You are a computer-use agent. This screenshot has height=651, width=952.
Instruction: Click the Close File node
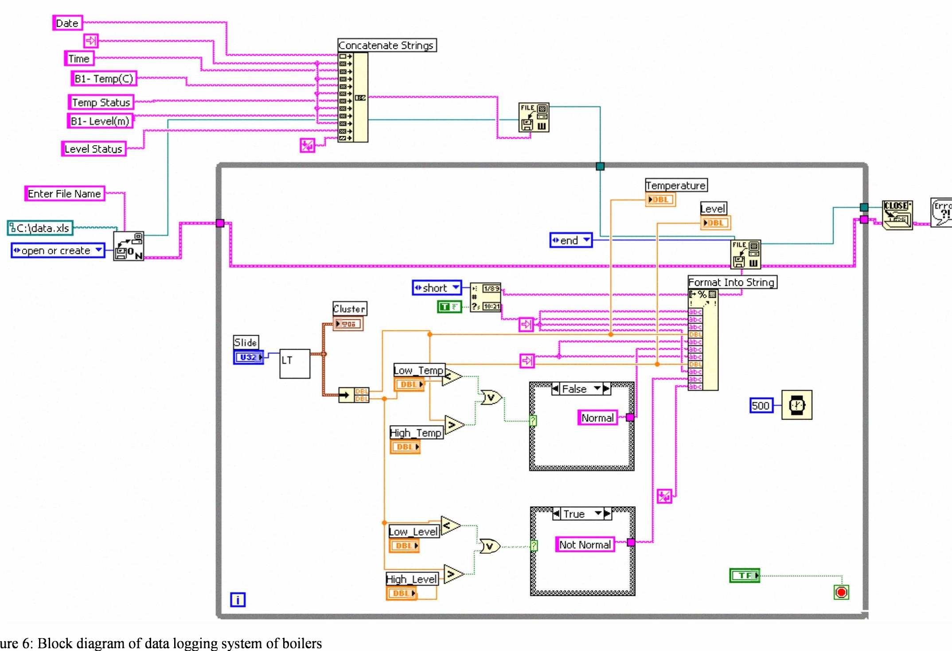[x=897, y=215]
